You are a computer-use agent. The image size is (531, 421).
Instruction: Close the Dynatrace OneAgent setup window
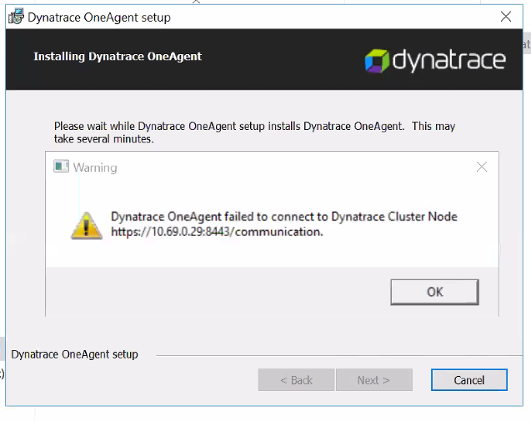click(x=505, y=17)
